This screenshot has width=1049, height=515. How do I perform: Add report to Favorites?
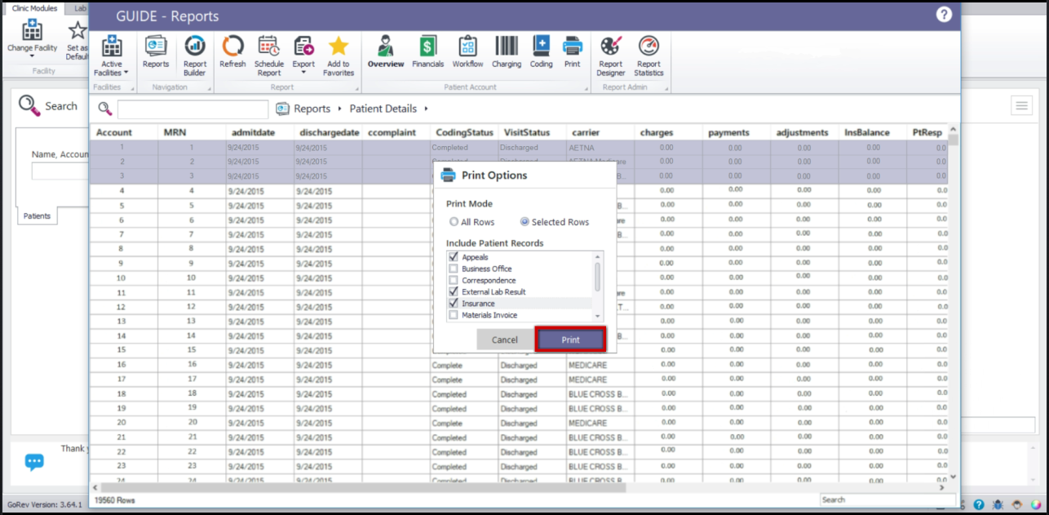(339, 55)
